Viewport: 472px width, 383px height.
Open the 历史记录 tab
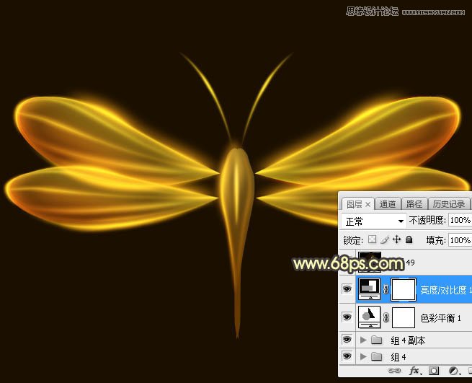(x=447, y=204)
